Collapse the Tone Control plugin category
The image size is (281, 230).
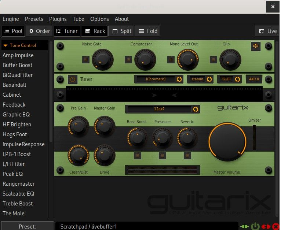coord(25,45)
